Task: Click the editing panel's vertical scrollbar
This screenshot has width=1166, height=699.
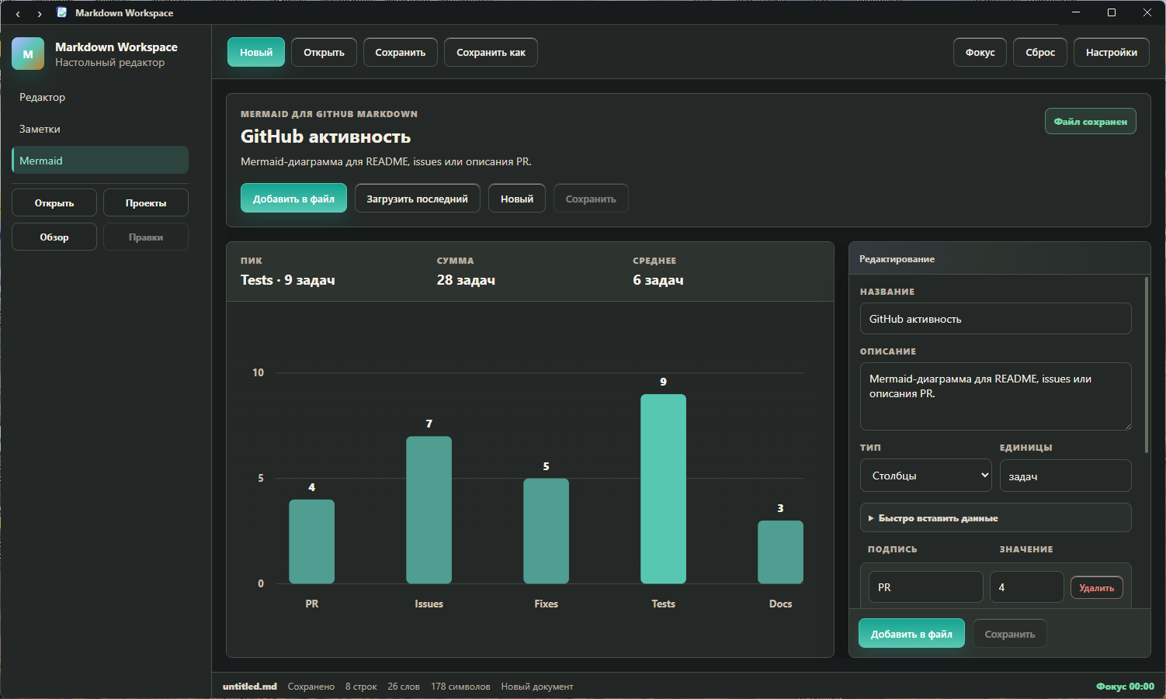Action: tap(1147, 365)
